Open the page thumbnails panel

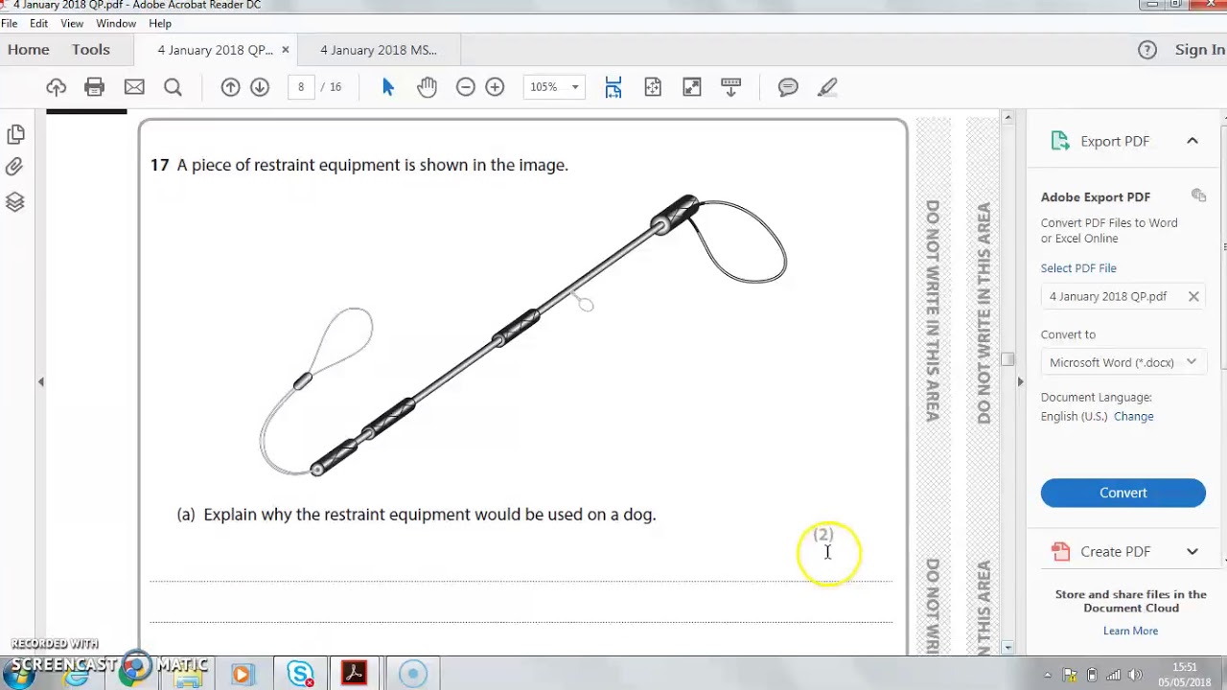coord(15,135)
